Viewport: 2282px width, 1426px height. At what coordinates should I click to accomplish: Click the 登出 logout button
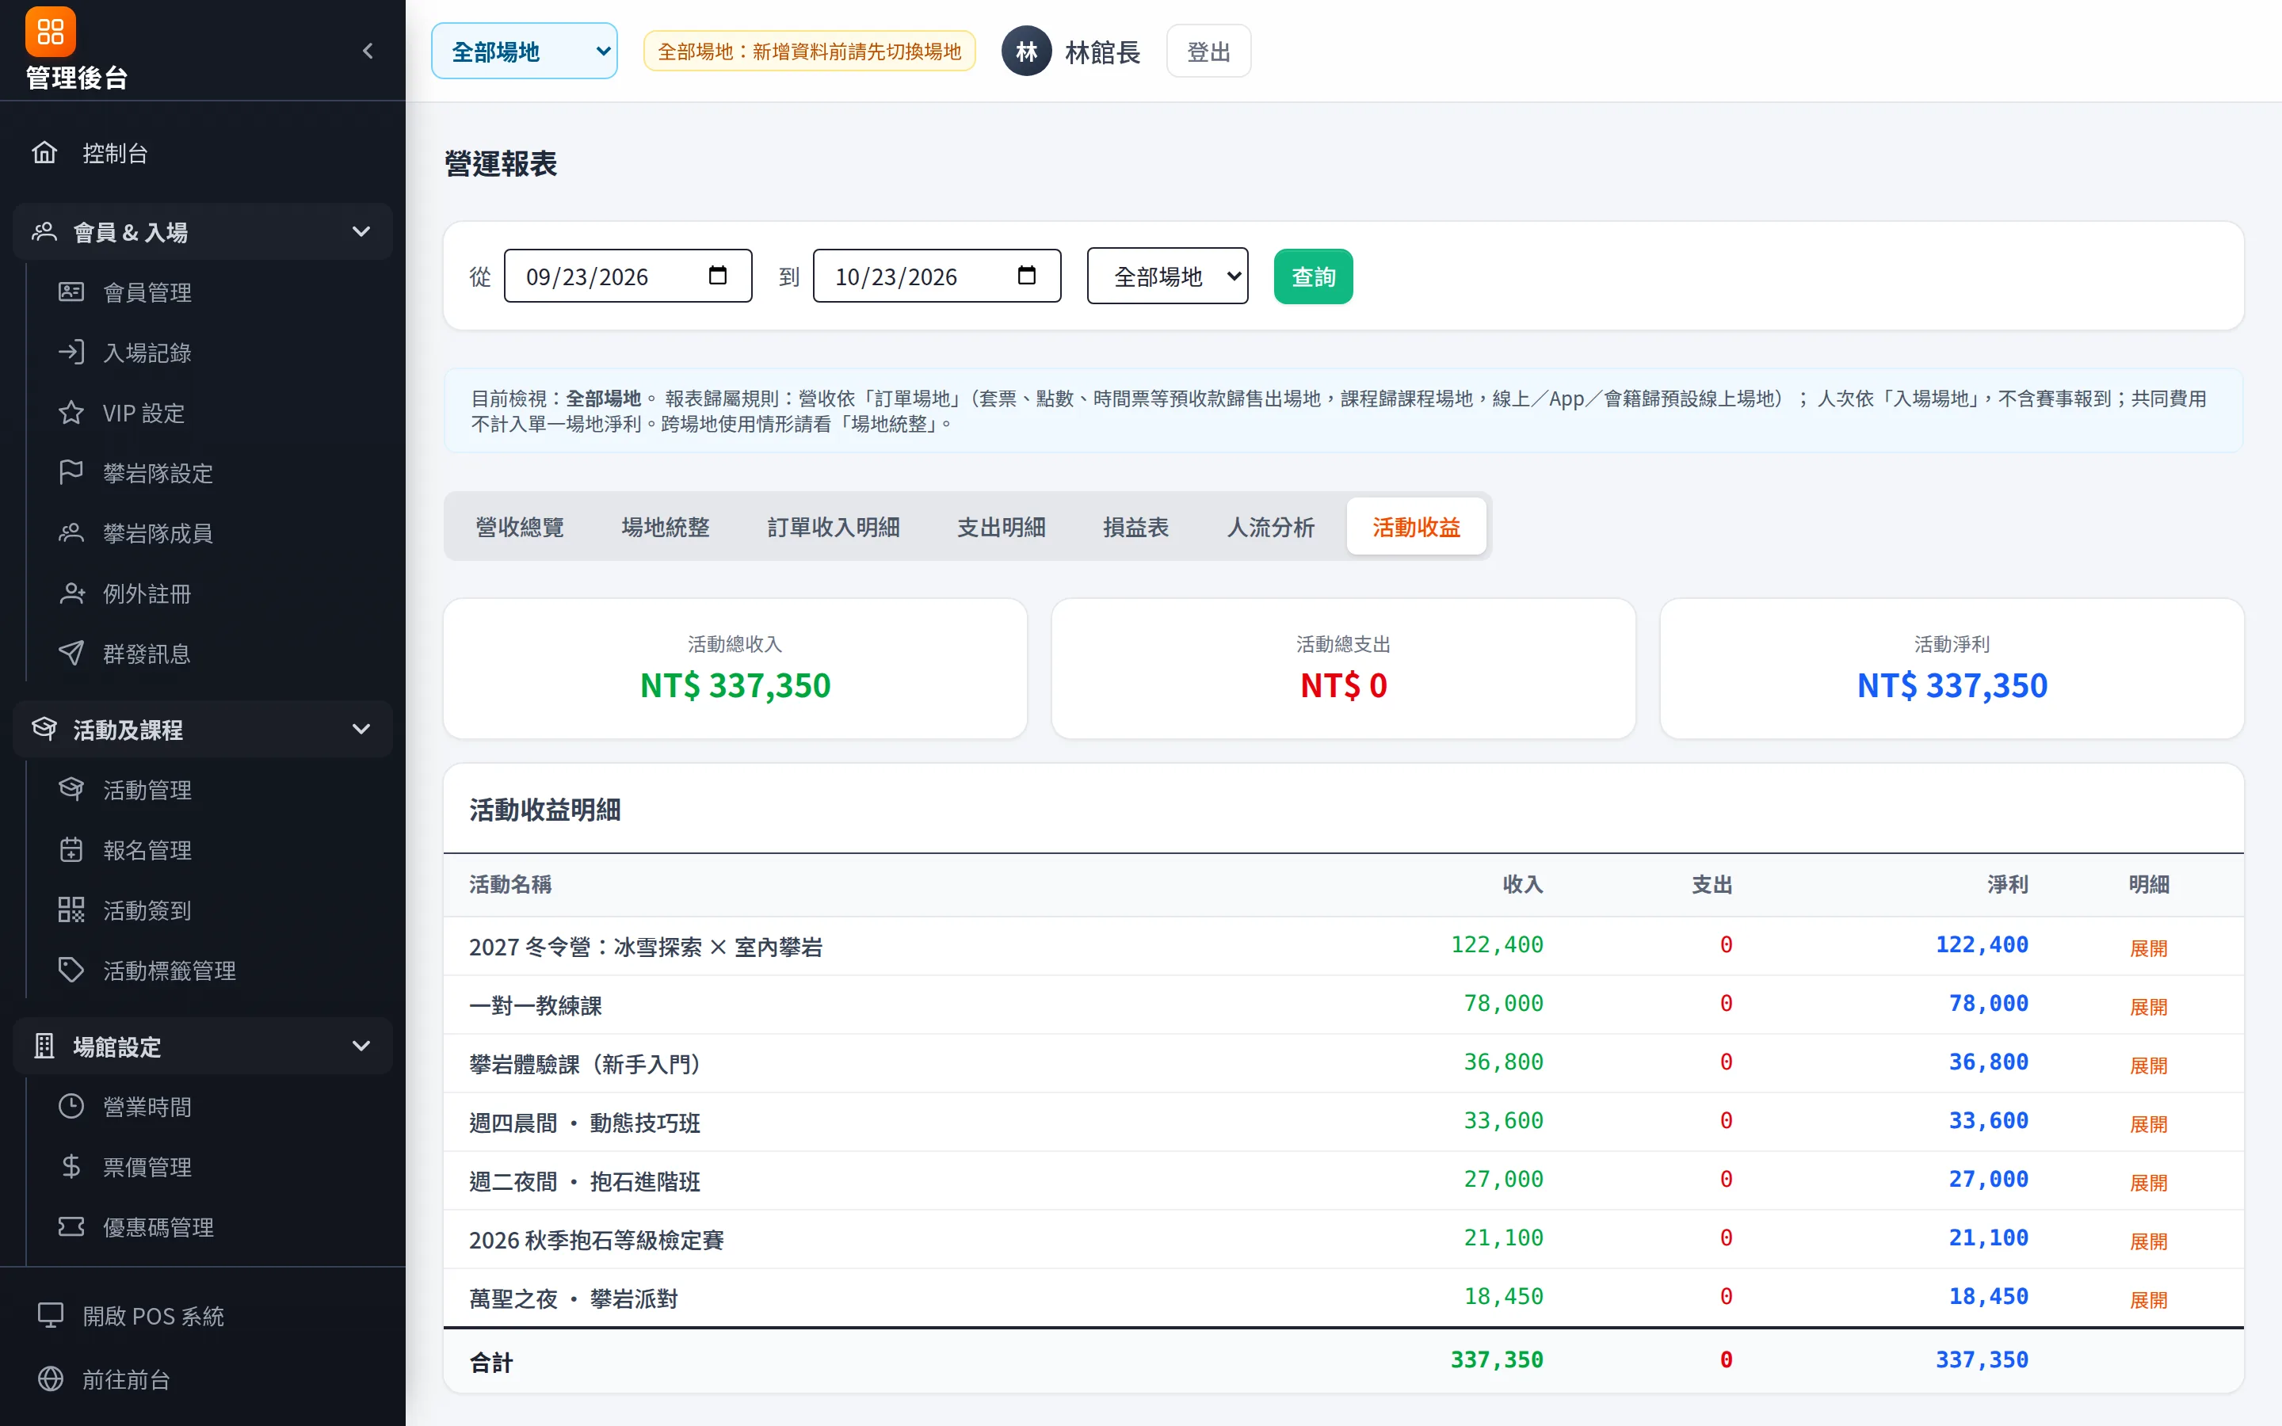1208,51
